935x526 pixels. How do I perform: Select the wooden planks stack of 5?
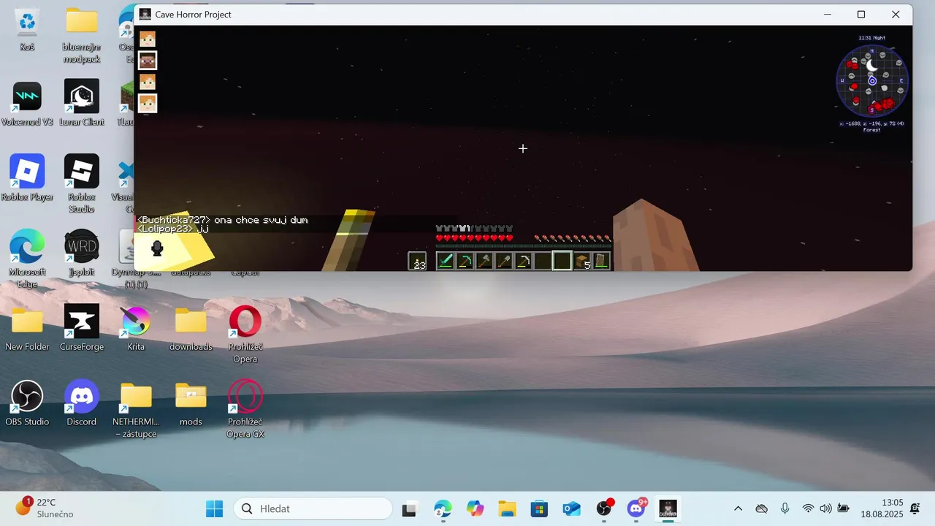click(x=581, y=261)
